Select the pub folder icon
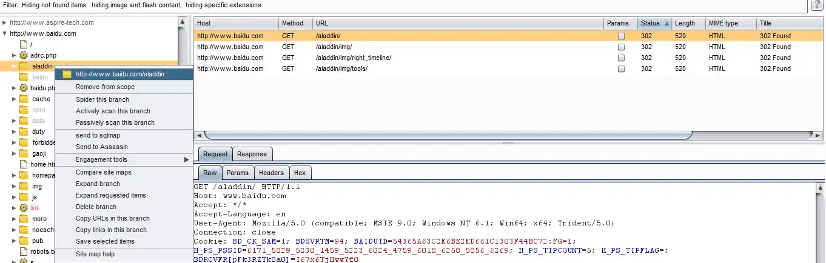Image resolution: width=826 pixels, height=263 pixels. (24, 241)
